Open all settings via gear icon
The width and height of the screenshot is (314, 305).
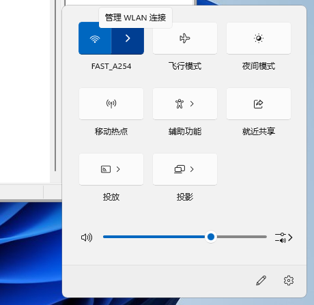(x=289, y=280)
